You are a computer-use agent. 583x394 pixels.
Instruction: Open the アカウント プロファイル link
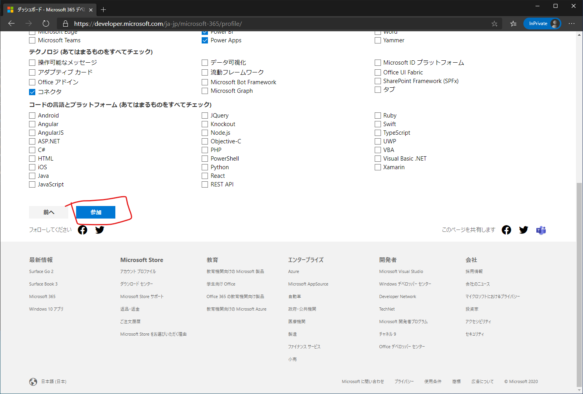[x=138, y=271]
